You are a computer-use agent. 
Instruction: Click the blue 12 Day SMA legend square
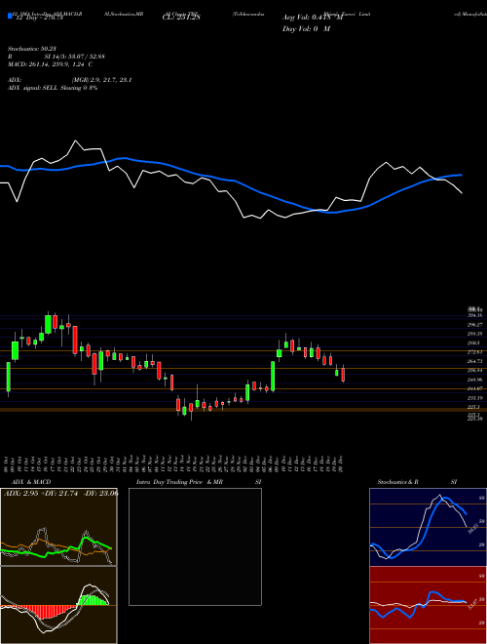pyautogui.click(x=10, y=16)
